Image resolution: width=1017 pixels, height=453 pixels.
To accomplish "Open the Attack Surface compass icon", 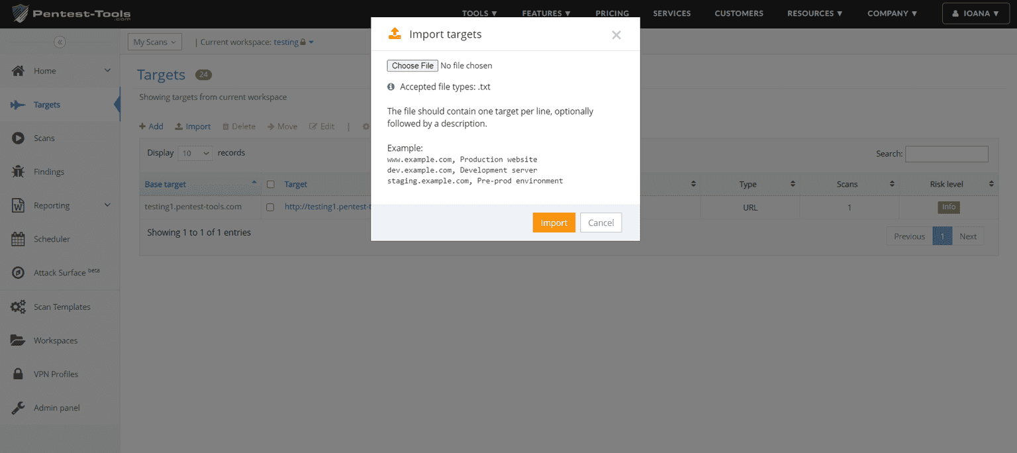I will coord(18,272).
